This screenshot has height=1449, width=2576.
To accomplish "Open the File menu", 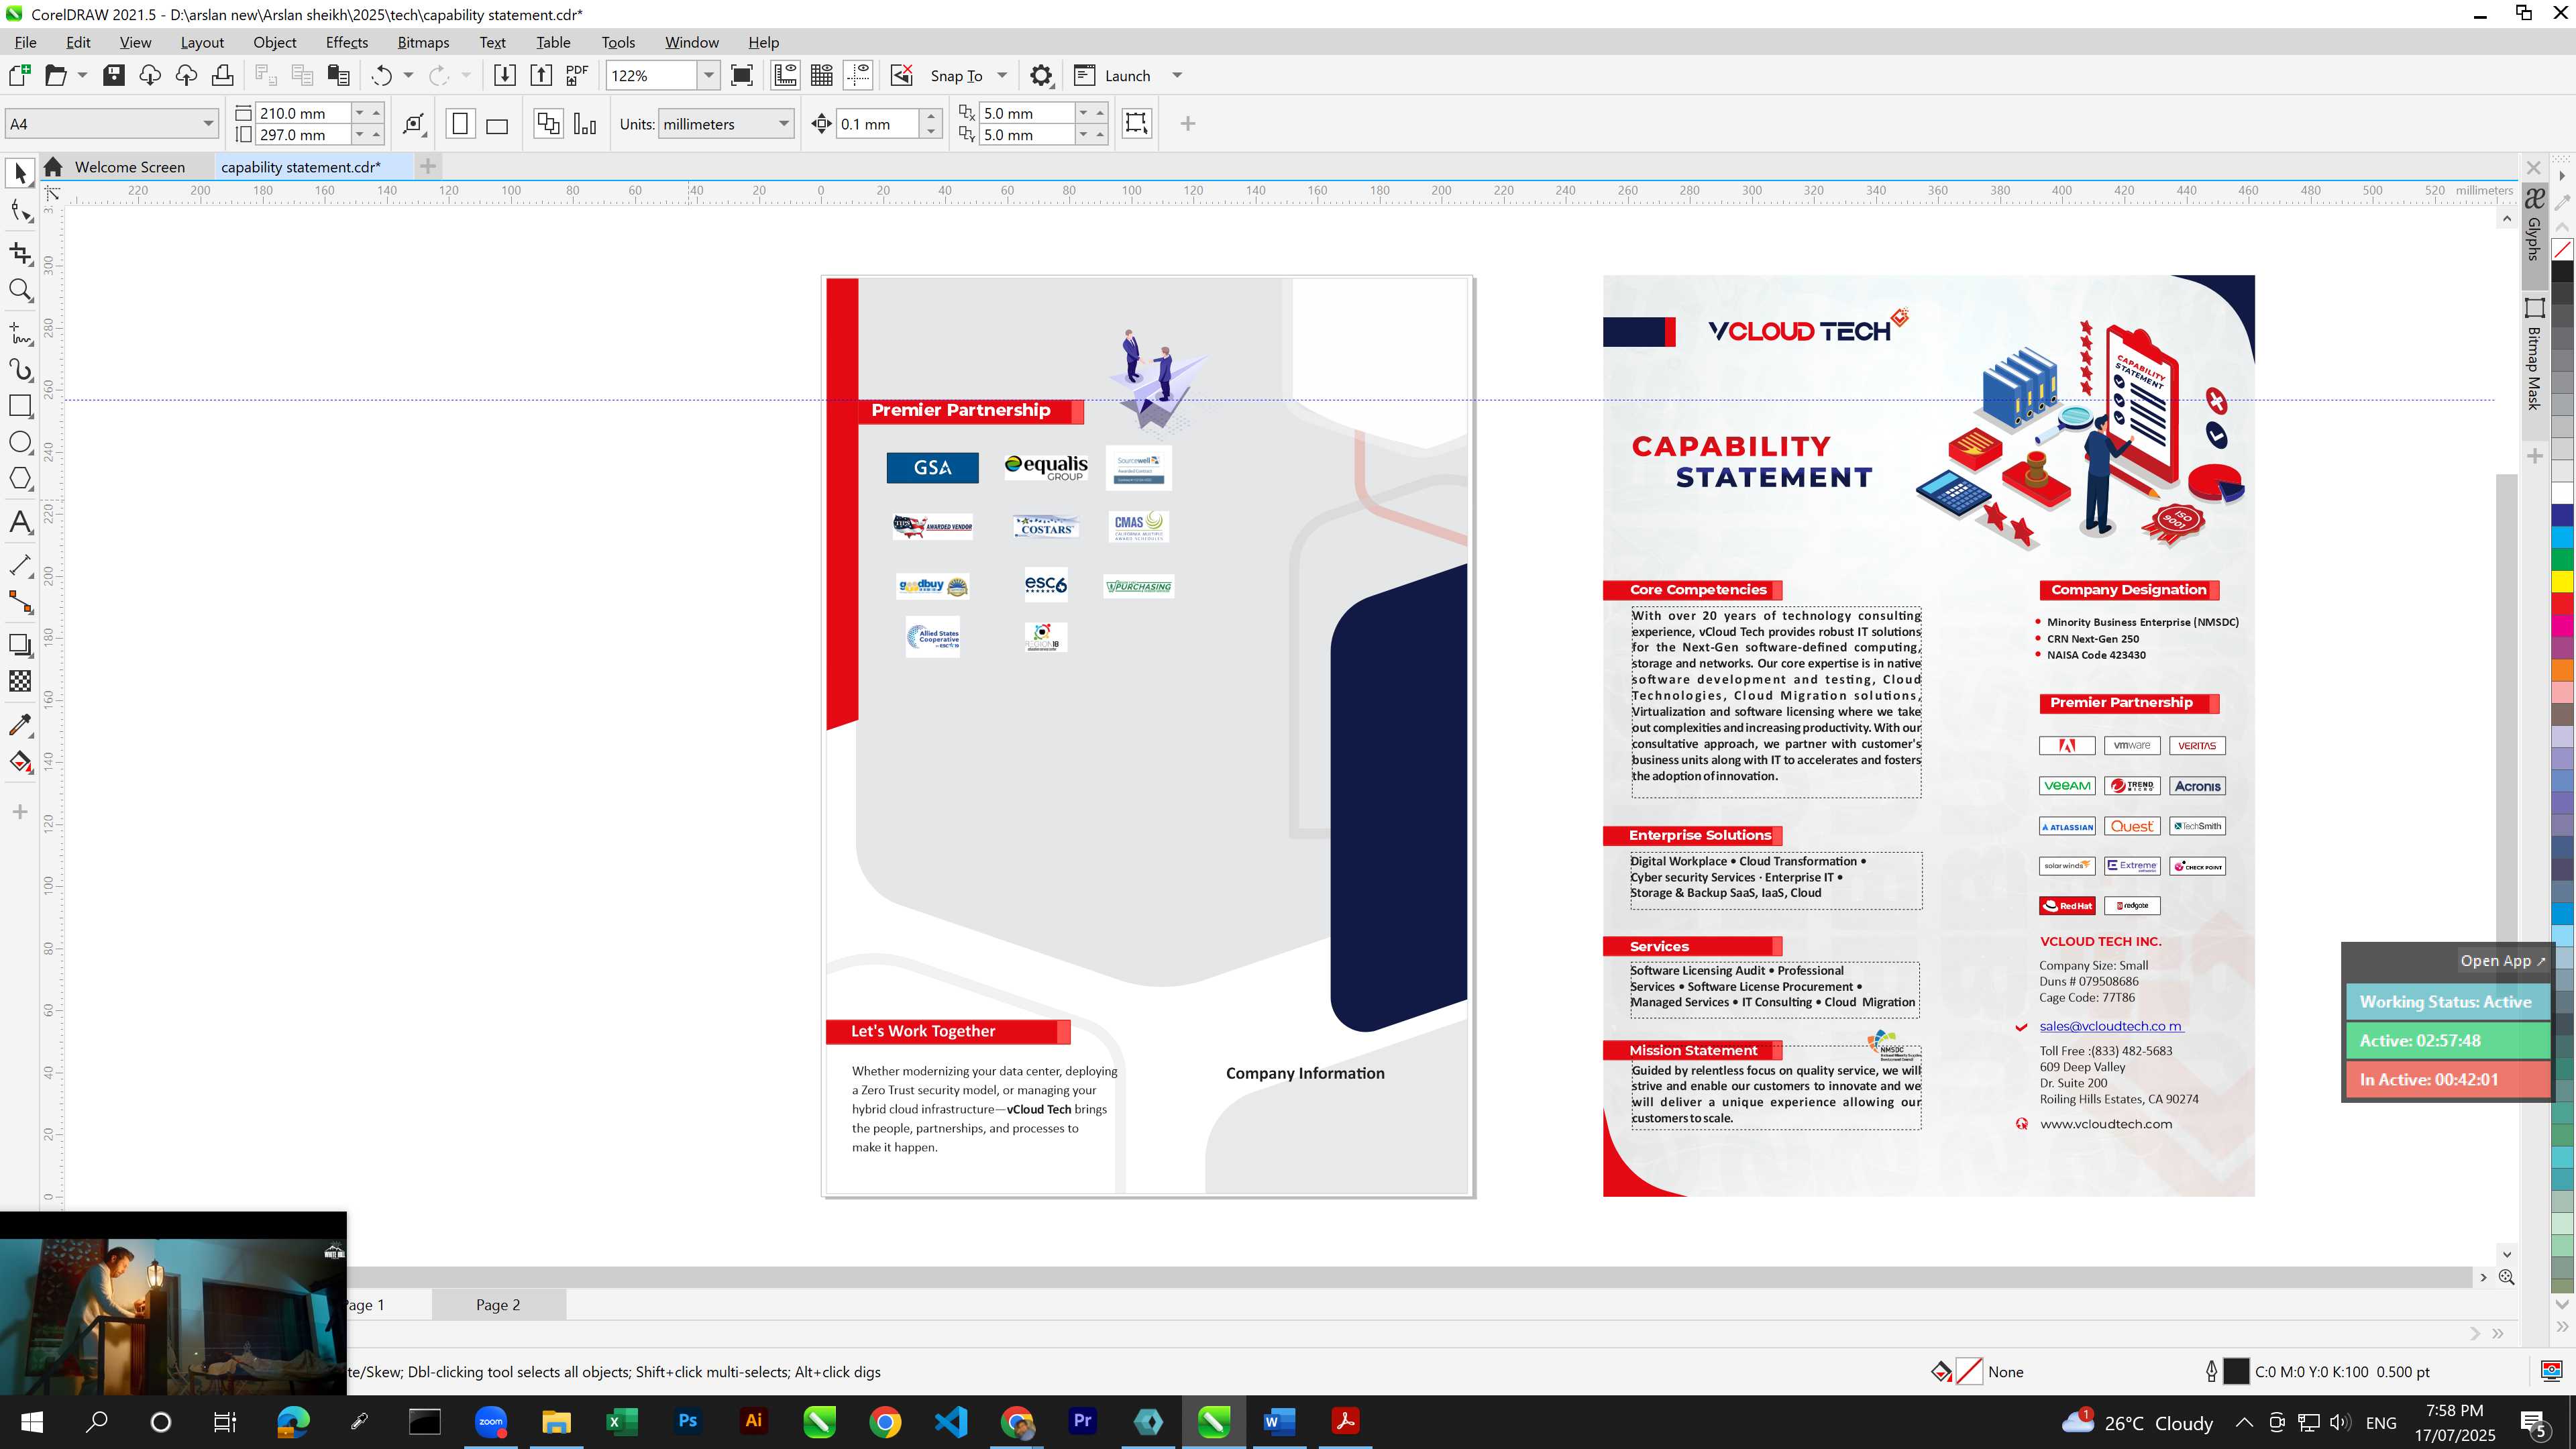I will 26,42.
